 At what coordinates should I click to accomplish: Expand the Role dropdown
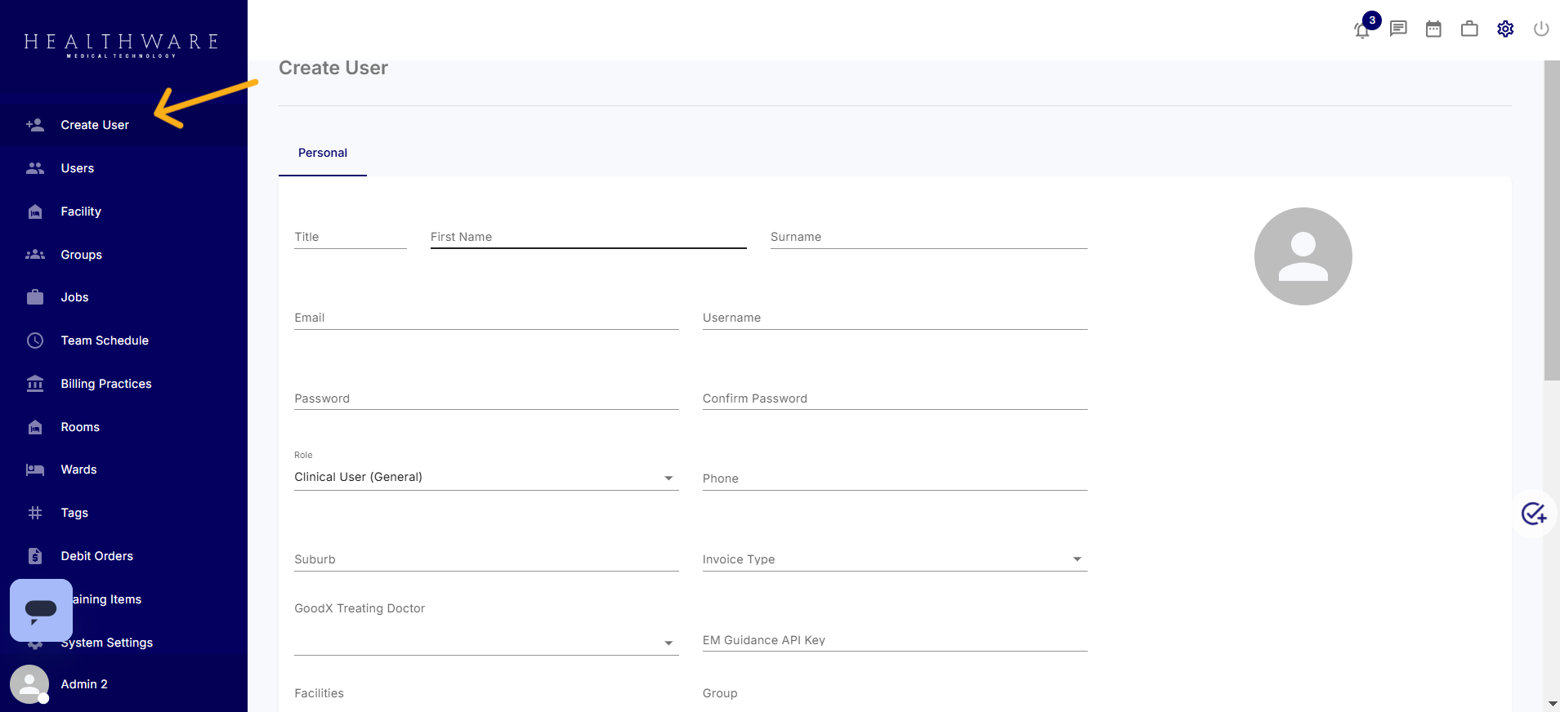pyautogui.click(x=485, y=478)
